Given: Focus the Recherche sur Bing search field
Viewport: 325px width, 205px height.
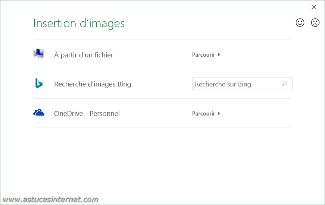Looking at the screenshot, I should 242,84.
